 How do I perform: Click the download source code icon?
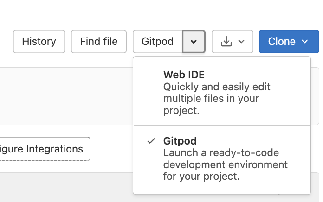coord(226,42)
